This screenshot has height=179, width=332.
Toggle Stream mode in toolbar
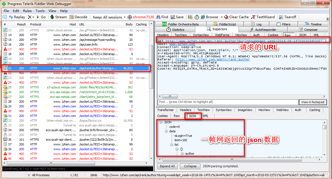click(58, 17)
